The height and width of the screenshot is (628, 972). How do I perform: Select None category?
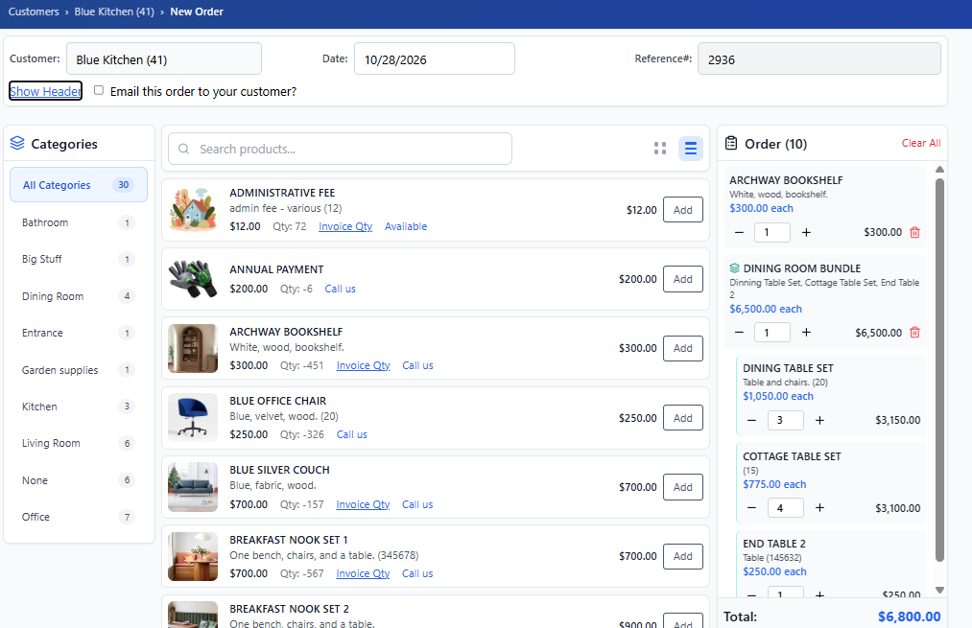coord(79,480)
